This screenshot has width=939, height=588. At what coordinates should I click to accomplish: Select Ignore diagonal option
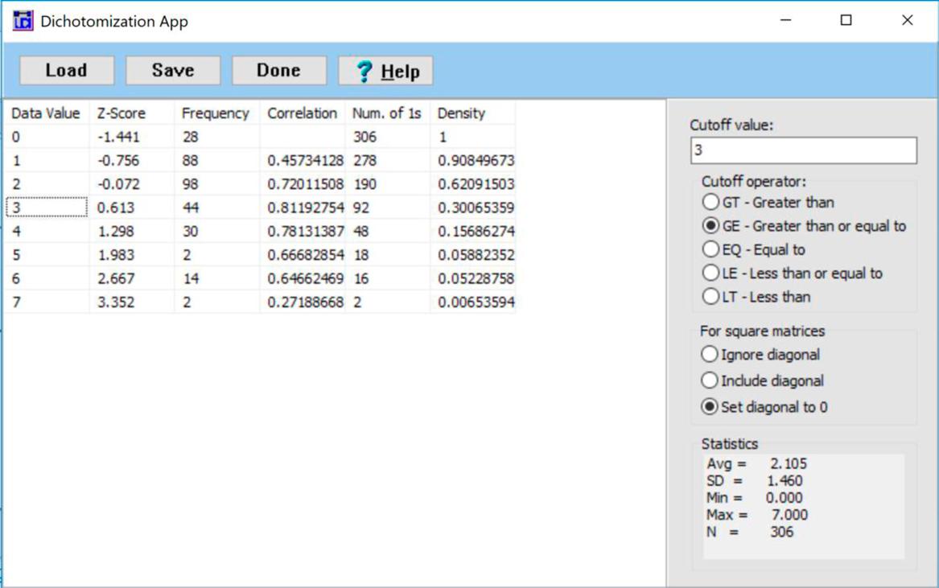[709, 355]
